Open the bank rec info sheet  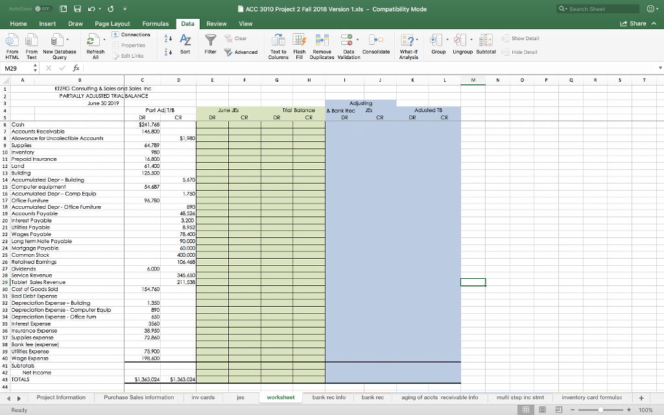[329, 397]
